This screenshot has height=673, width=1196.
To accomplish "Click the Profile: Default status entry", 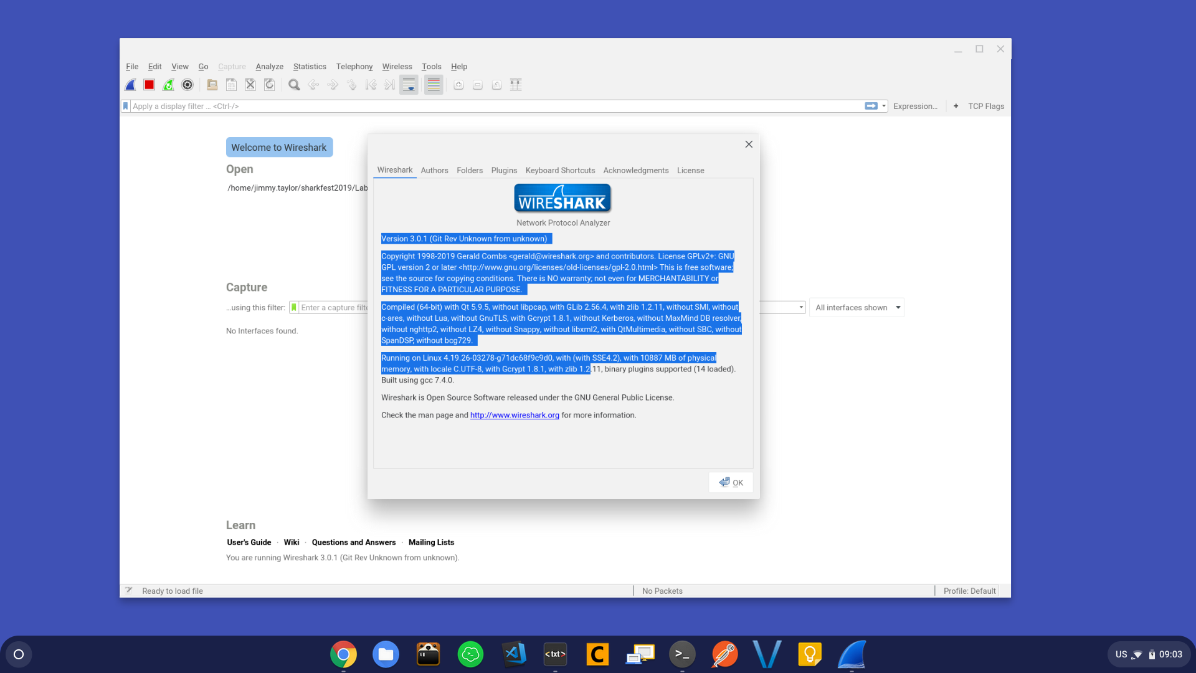I will 969,591.
